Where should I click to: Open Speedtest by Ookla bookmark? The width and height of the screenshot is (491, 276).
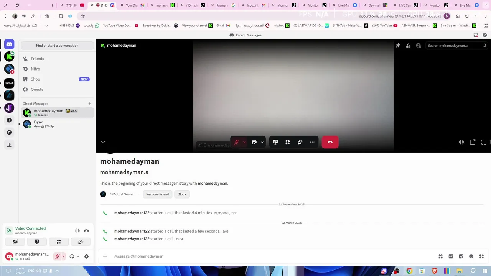(x=160, y=26)
